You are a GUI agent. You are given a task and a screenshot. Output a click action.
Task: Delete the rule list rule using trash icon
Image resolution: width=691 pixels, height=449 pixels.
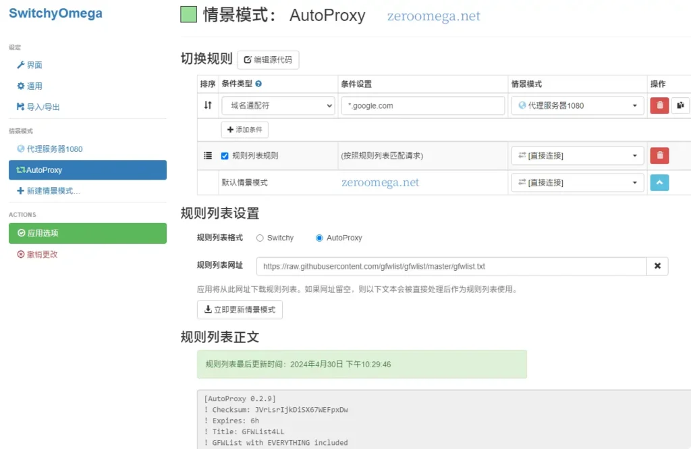(659, 155)
